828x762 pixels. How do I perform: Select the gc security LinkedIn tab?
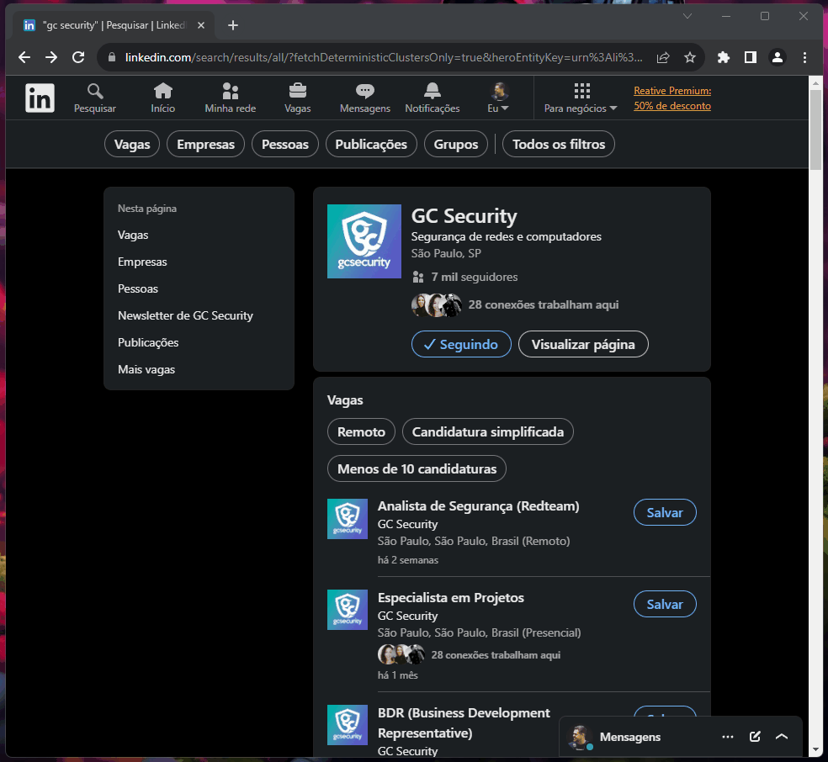(114, 25)
